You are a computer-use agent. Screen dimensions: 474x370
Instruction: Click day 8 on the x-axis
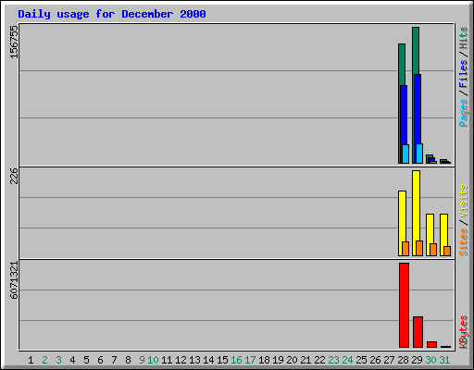click(128, 360)
